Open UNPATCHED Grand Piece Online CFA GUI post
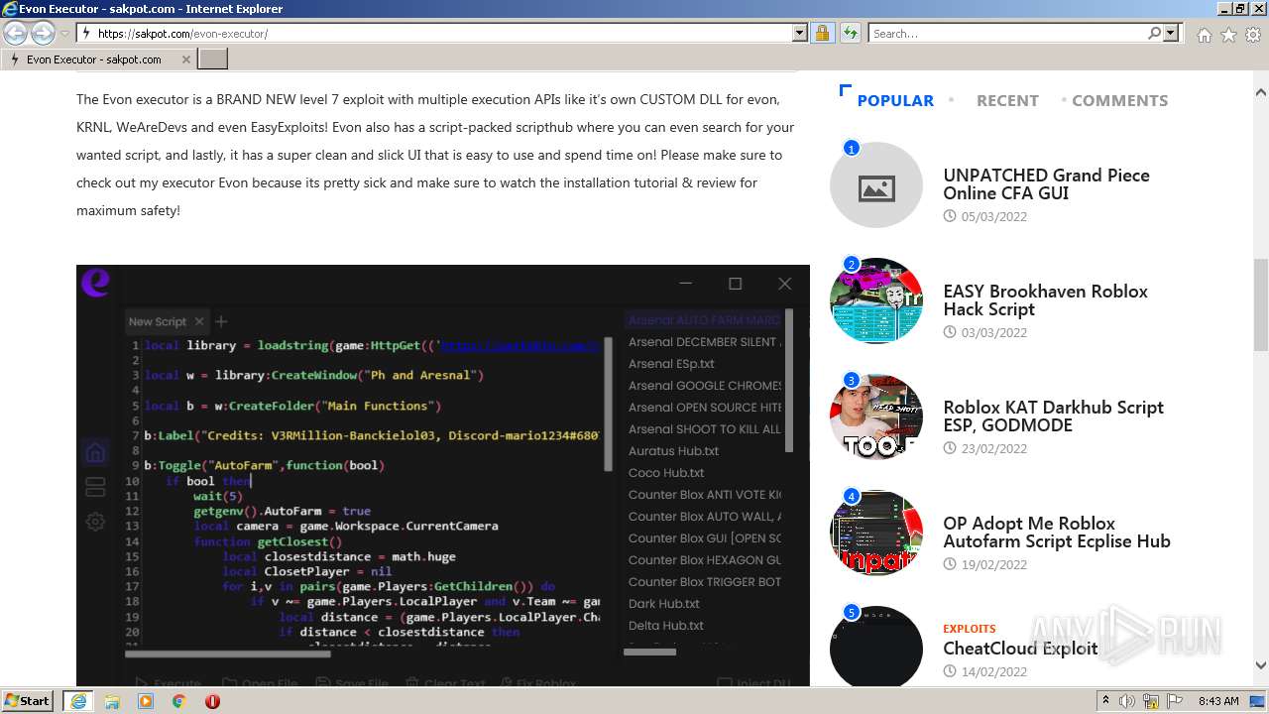The width and height of the screenshot is (1269, 714). (1046, 184)
